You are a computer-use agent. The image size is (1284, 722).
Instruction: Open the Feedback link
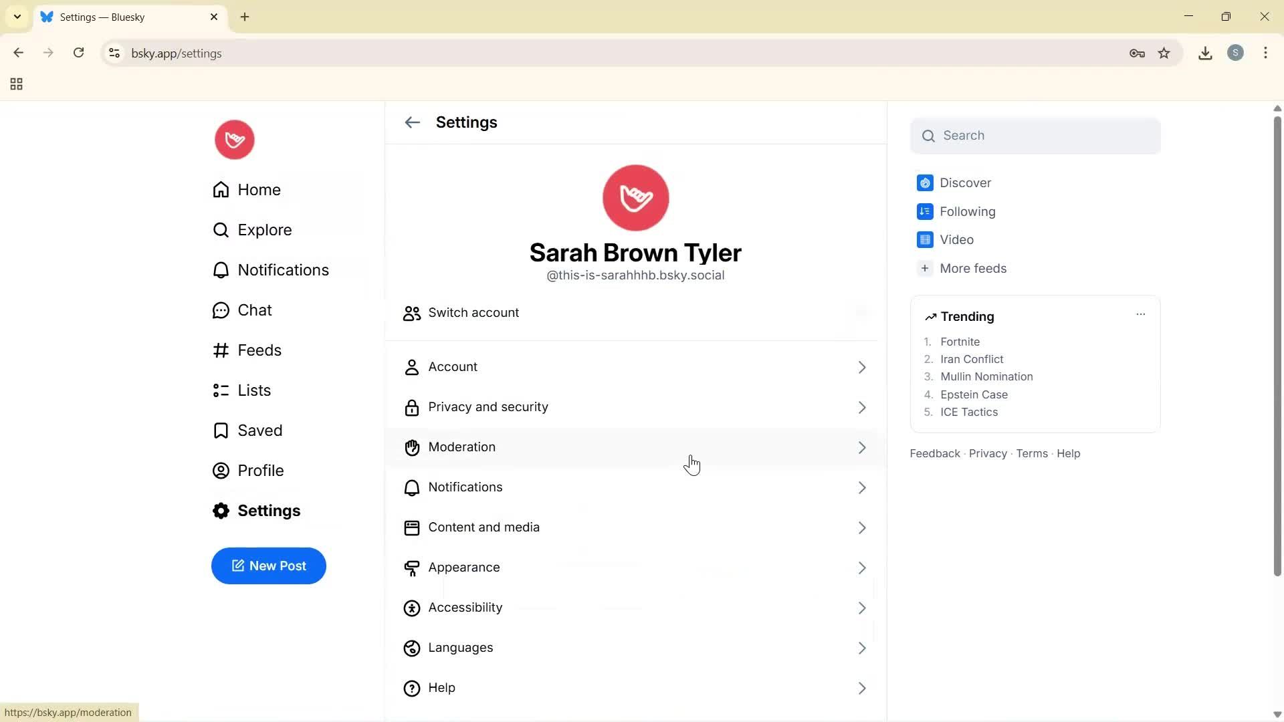[x=934, y=453]
